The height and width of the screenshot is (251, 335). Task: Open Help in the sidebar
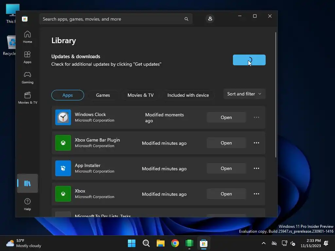click(27, 205)
